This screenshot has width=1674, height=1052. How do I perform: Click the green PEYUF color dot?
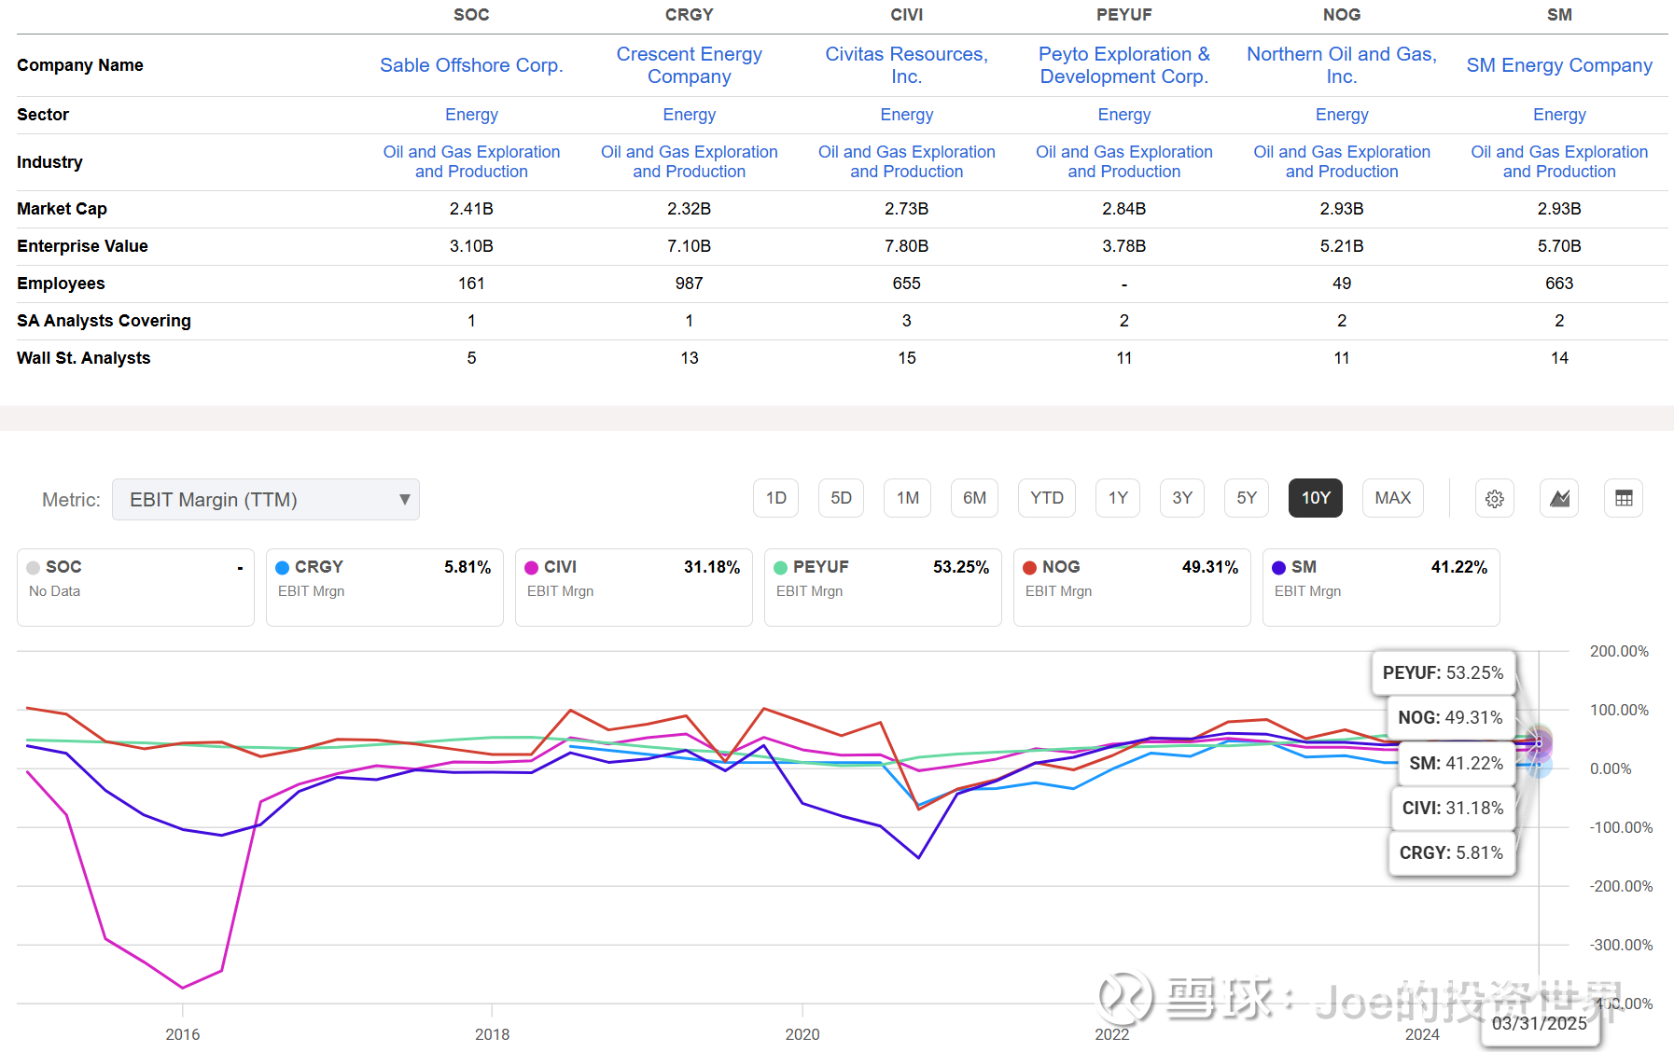click(x=781, y=568)
